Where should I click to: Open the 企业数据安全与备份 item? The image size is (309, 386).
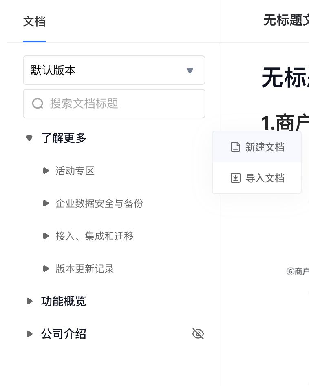click(x=99, y=203)
